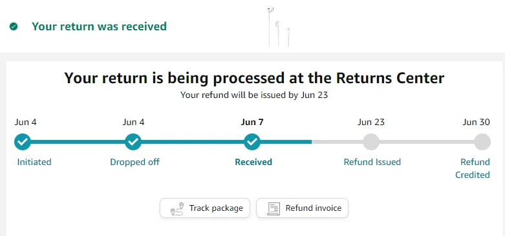Click the Jun 23 date above Refund Issued
The width and height of the screenshot is (505, 236).
(371, 122)
